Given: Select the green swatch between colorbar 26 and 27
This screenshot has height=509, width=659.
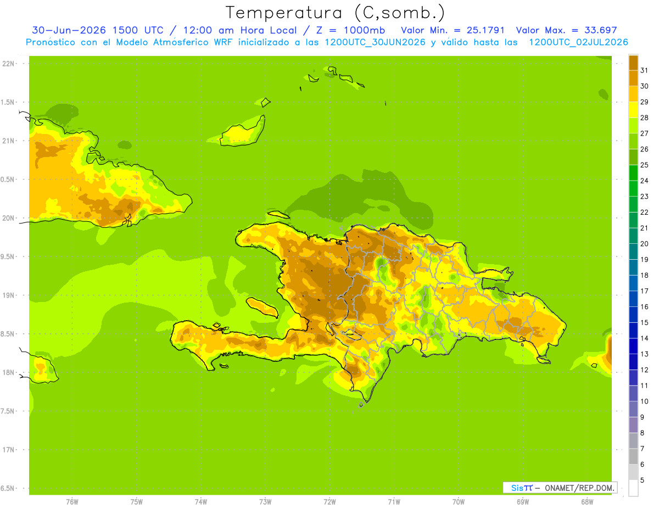Looking at the screenshot, I should click(633, 141).
